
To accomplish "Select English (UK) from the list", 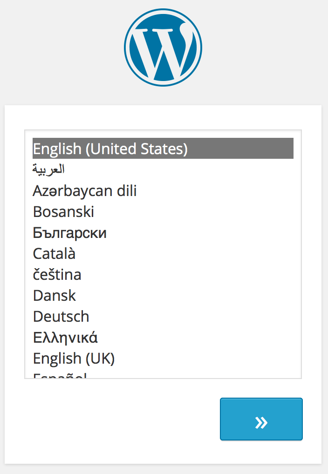I will point(74,359).
